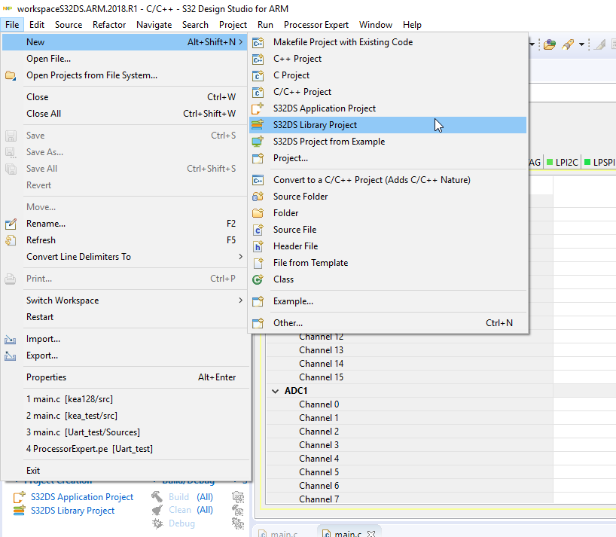Screen dimensions: 616x537
Task: Click the C++ Project icon
Action: pyautogui.click(x=258, y=59)
